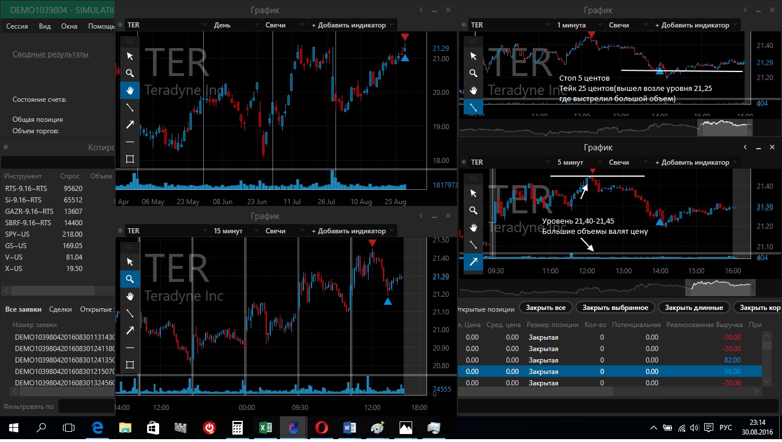782x442 pixels.
Task: Select the GAZR-9.16~RTS quote row
Action: point(57,212)
